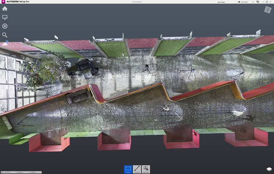The image size is (274, 174).
Task: Select the Fenster window selection tool
Action: 128,169
